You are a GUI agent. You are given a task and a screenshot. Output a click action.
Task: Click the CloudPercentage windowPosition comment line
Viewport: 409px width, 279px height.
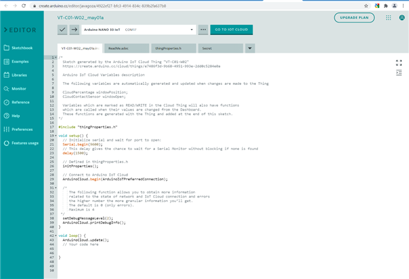(x=95, y=92)
